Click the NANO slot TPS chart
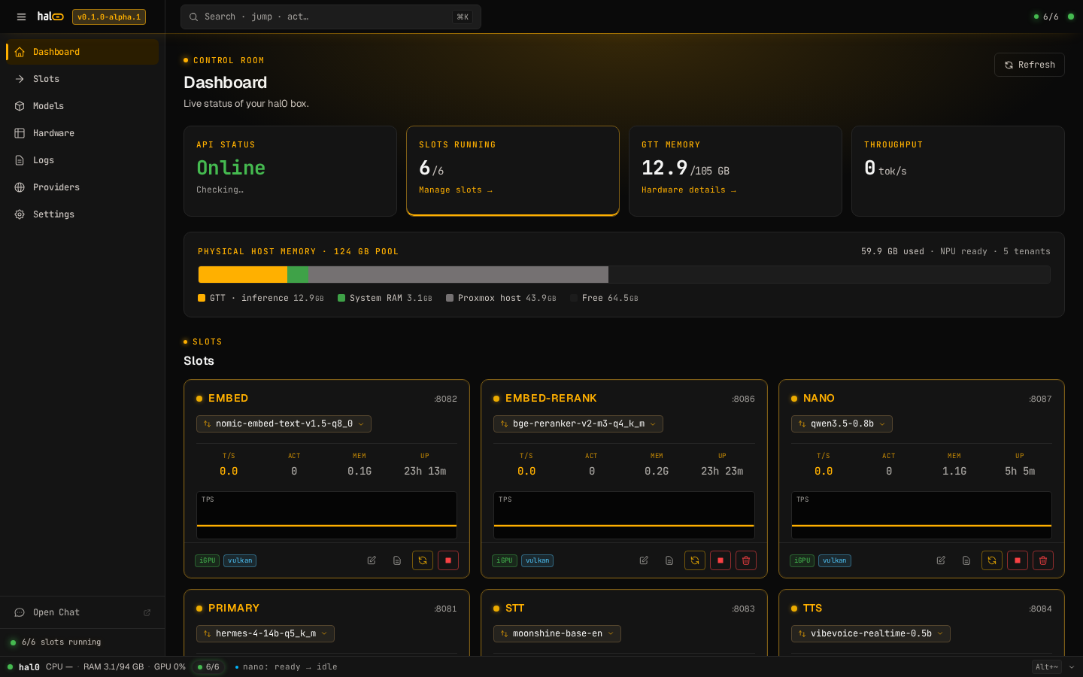The height and width of the screenshot is (677, 1083). pyautogui.click(x=921, y=515)
